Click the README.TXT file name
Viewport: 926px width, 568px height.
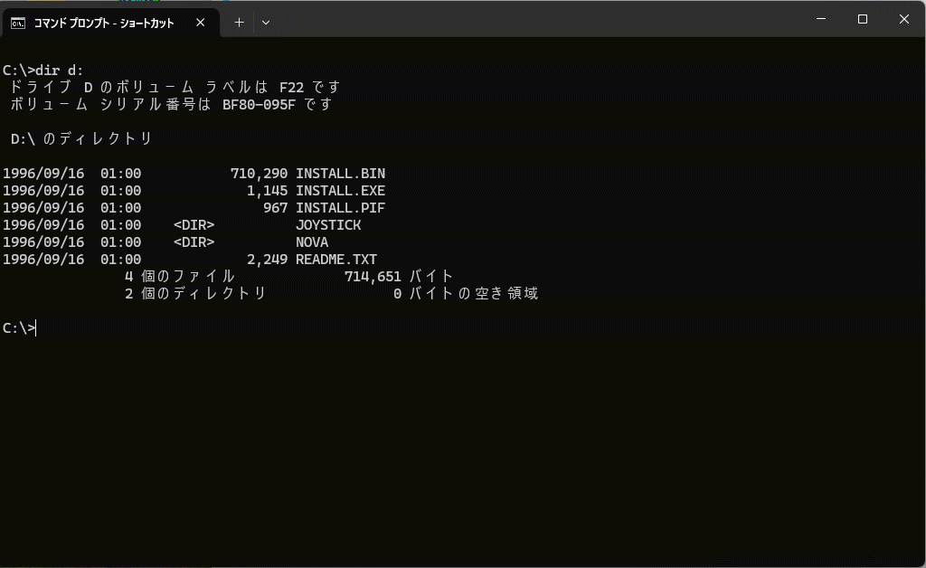tap(336, 260)
